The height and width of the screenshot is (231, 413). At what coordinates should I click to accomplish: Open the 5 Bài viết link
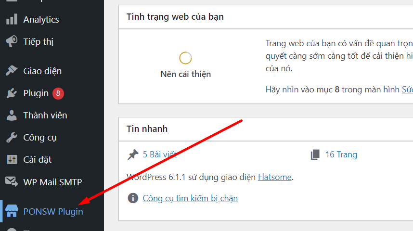(160, 154)
